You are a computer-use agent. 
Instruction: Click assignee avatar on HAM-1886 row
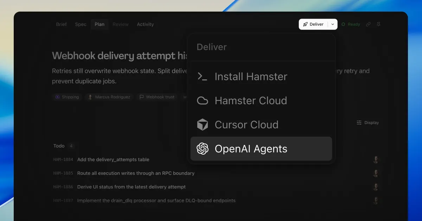pyautogui.click(x=376, y=187)
